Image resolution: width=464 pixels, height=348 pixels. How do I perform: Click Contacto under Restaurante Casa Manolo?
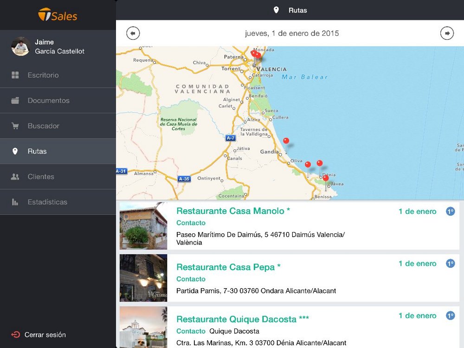pos(191,223)
